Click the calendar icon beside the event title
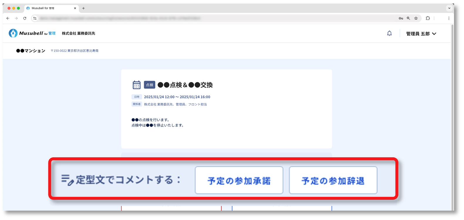Viewport: 464px width, 220px height. click(x=136, y=85)
